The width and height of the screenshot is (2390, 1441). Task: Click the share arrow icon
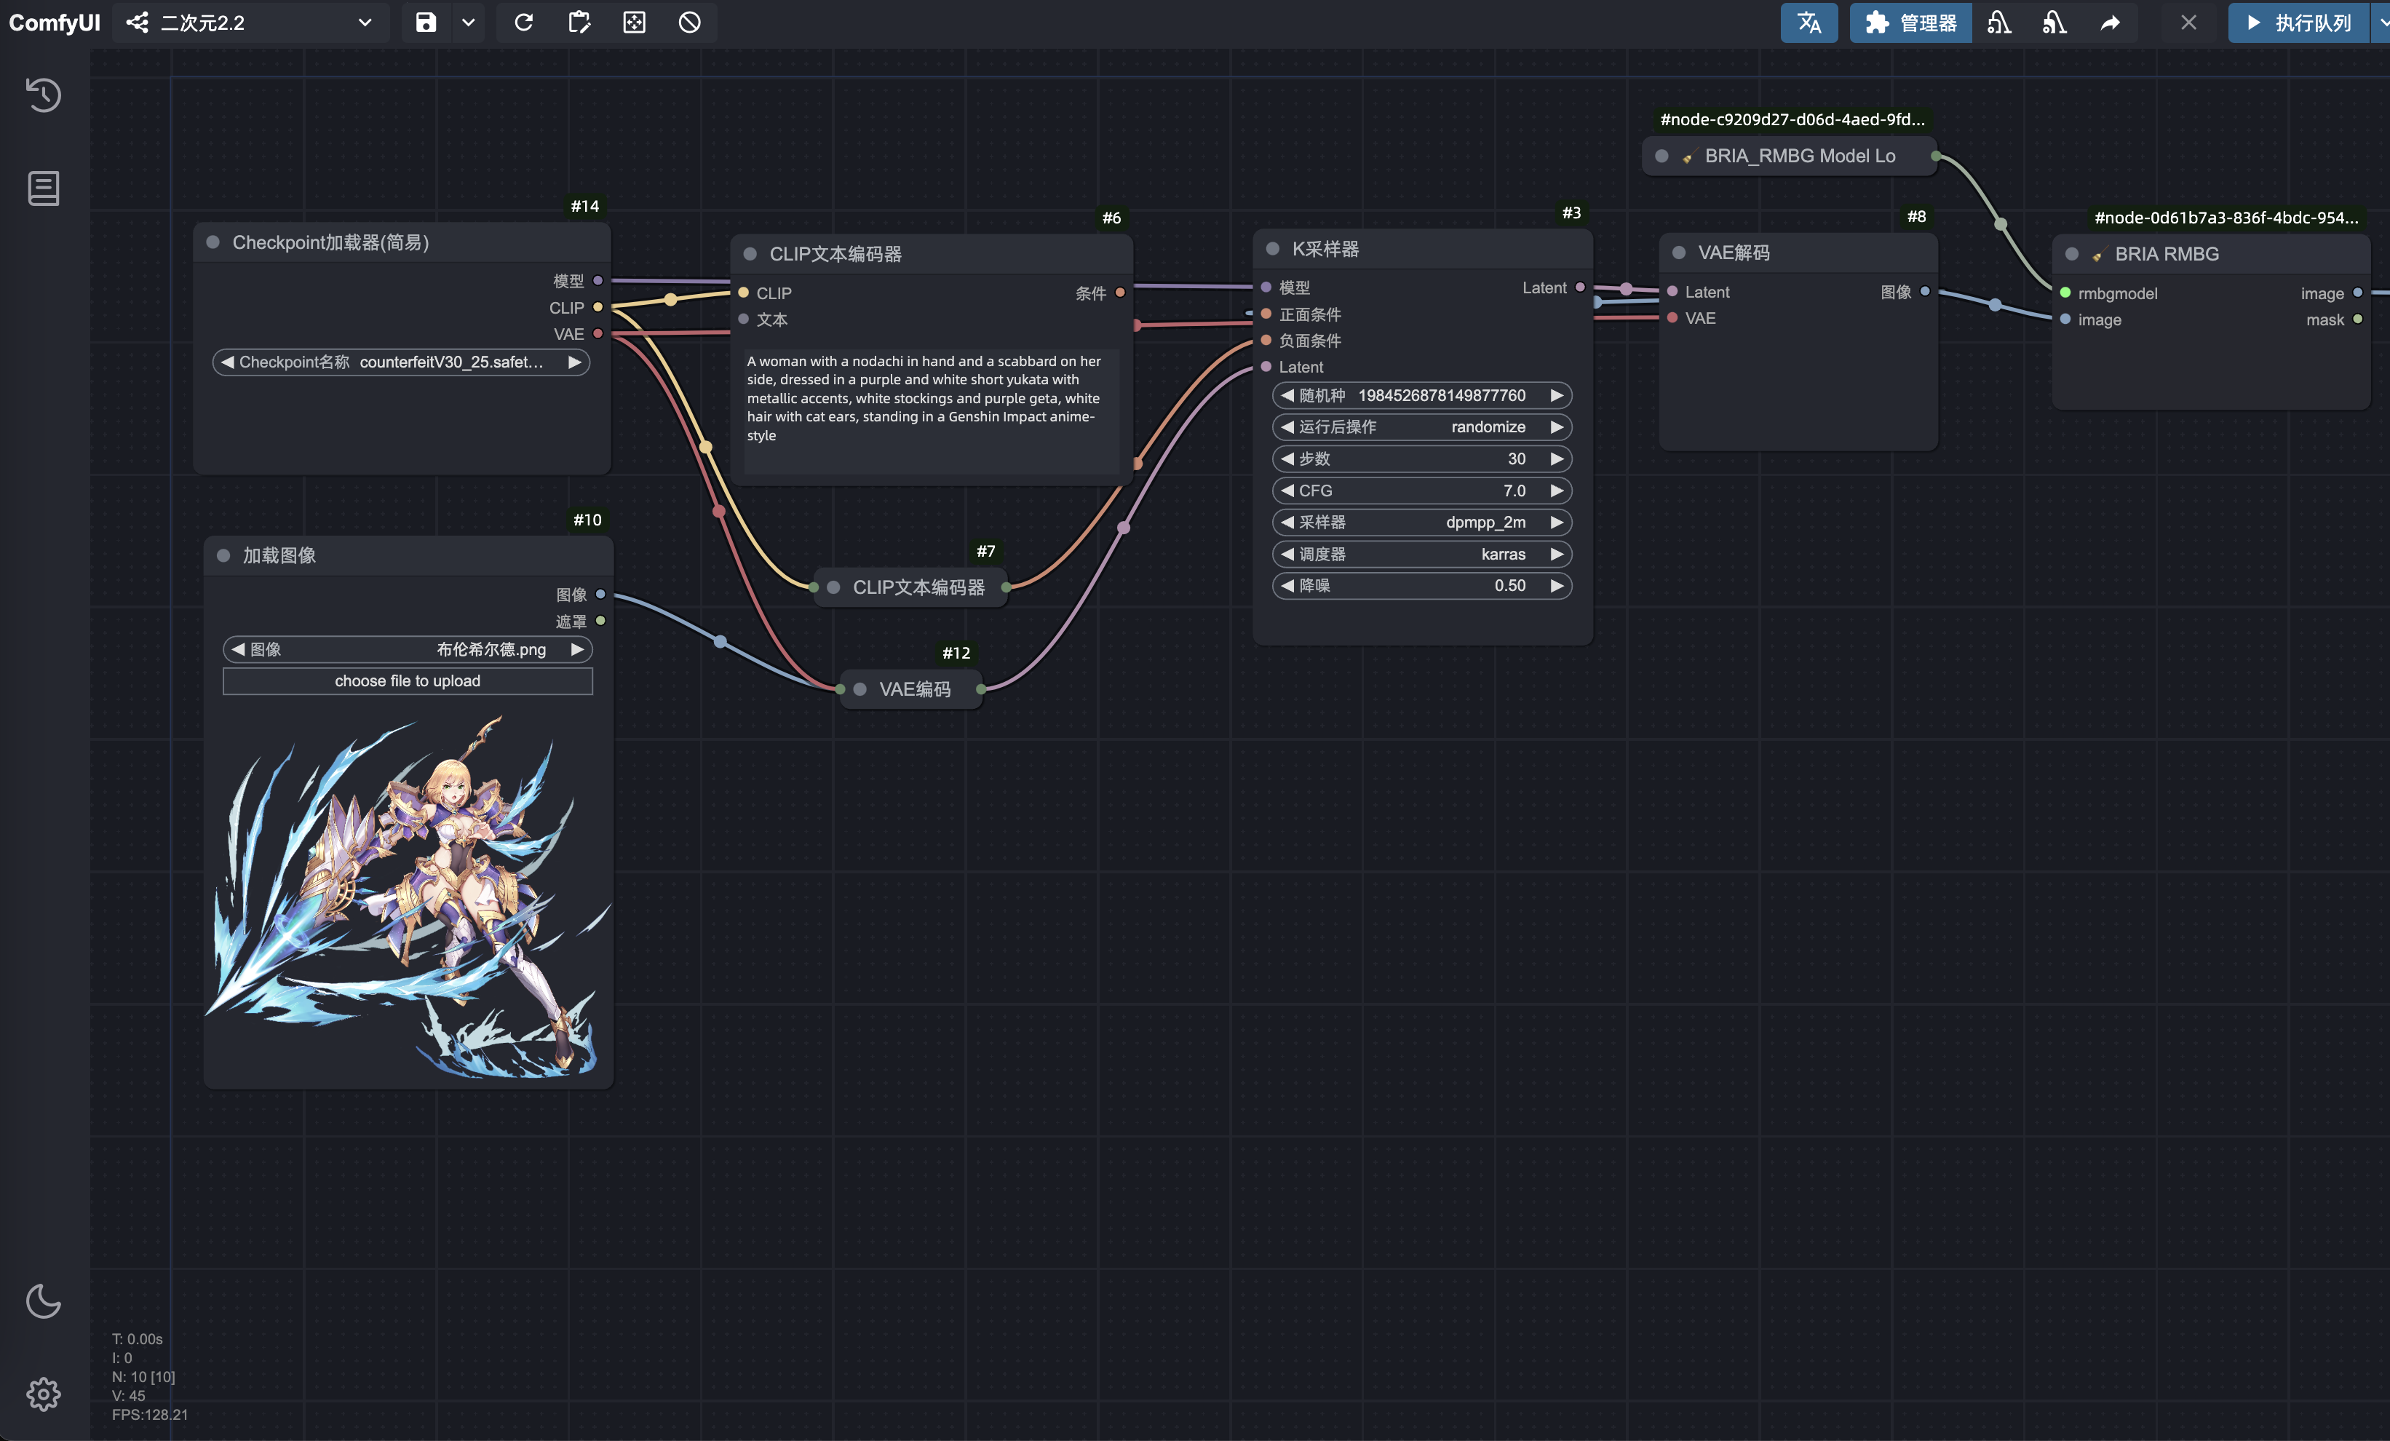tap(2111, 23)
